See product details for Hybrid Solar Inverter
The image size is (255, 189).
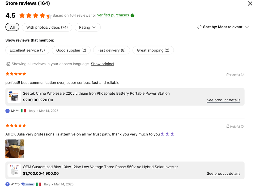(x=223, y=174)
